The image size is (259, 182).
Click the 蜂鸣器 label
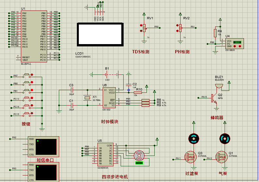(217, 118)
